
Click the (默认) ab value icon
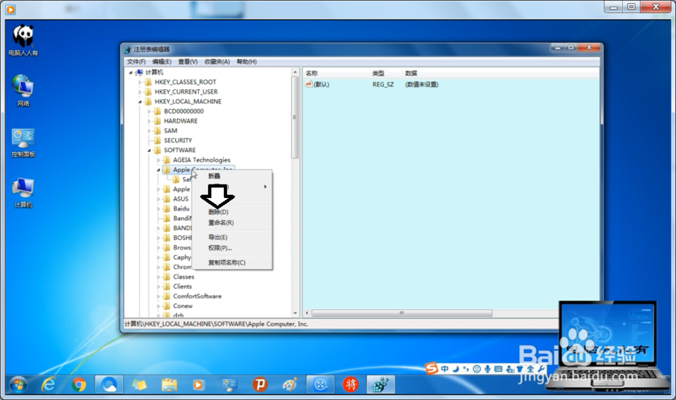pos(308,84)
